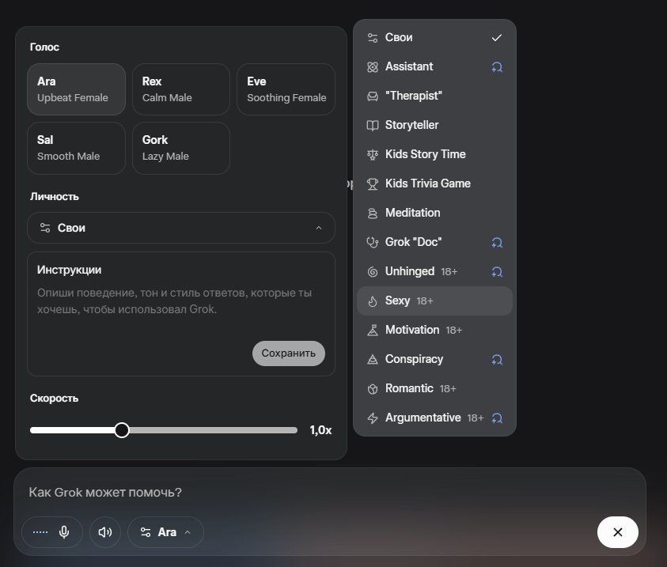The image size is (667, 567).
Task: Choose the Unhinged 18+ personality
Action: (434, 271)
